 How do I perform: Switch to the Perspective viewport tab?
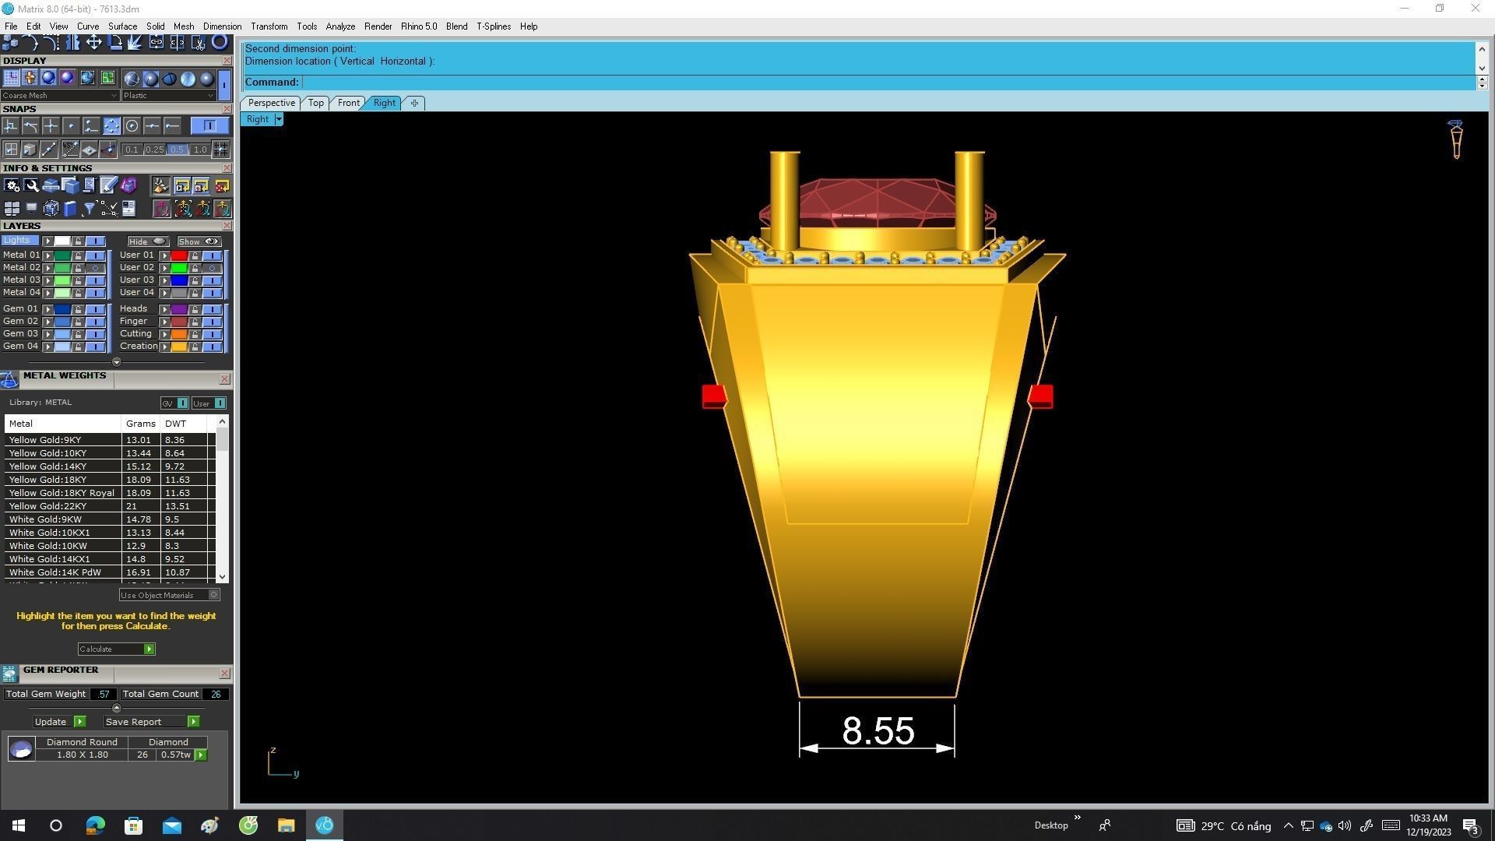coord(271,103)
